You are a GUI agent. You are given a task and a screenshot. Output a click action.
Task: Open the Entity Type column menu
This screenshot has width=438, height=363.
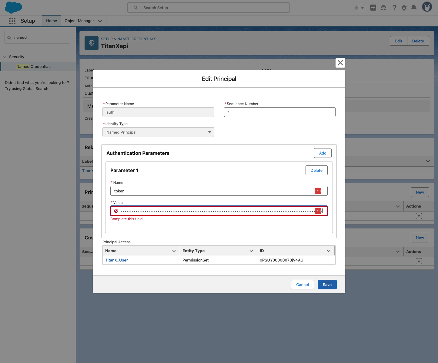click(x=251, y=251)
